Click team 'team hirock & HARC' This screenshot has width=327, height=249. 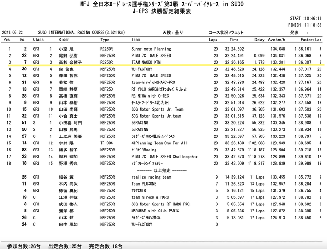pos(150,197)
